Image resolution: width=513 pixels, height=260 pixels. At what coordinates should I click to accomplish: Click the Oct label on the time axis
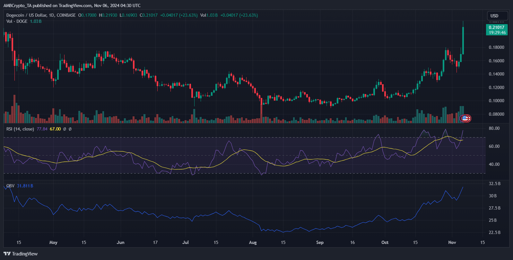(x=385, y=242)
